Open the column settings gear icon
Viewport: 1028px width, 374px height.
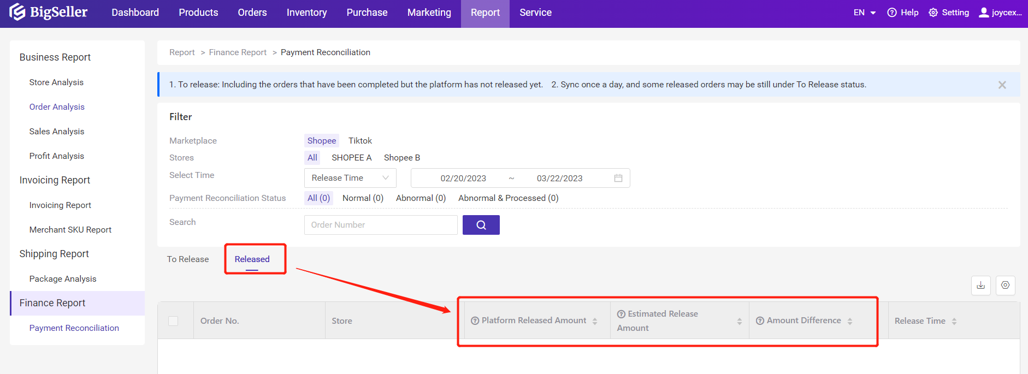point(1005,286)
